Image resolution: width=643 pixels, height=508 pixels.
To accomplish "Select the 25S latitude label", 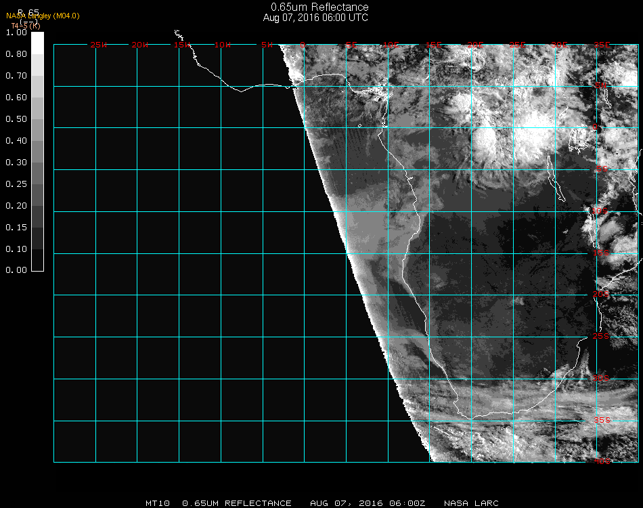I will coord(601,336).
